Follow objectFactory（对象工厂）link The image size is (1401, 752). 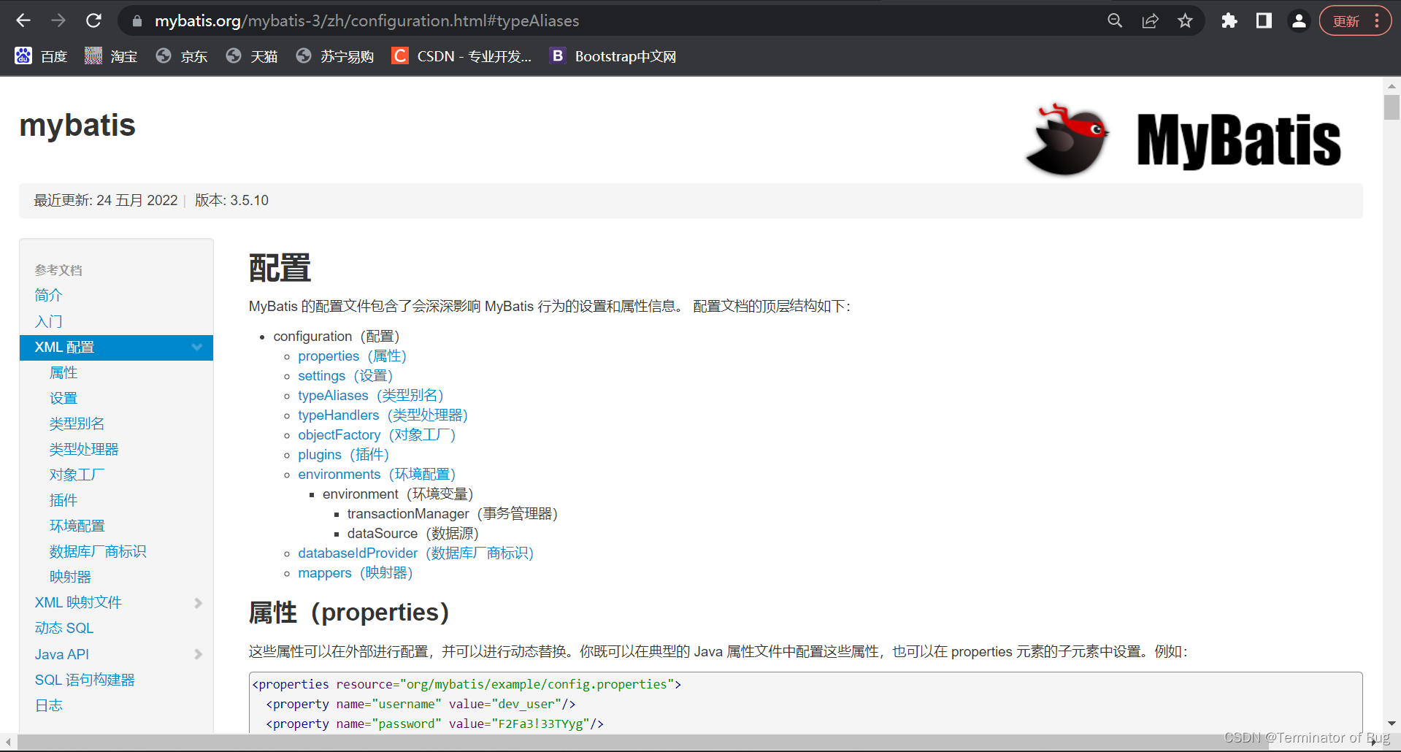click(377, 435)
